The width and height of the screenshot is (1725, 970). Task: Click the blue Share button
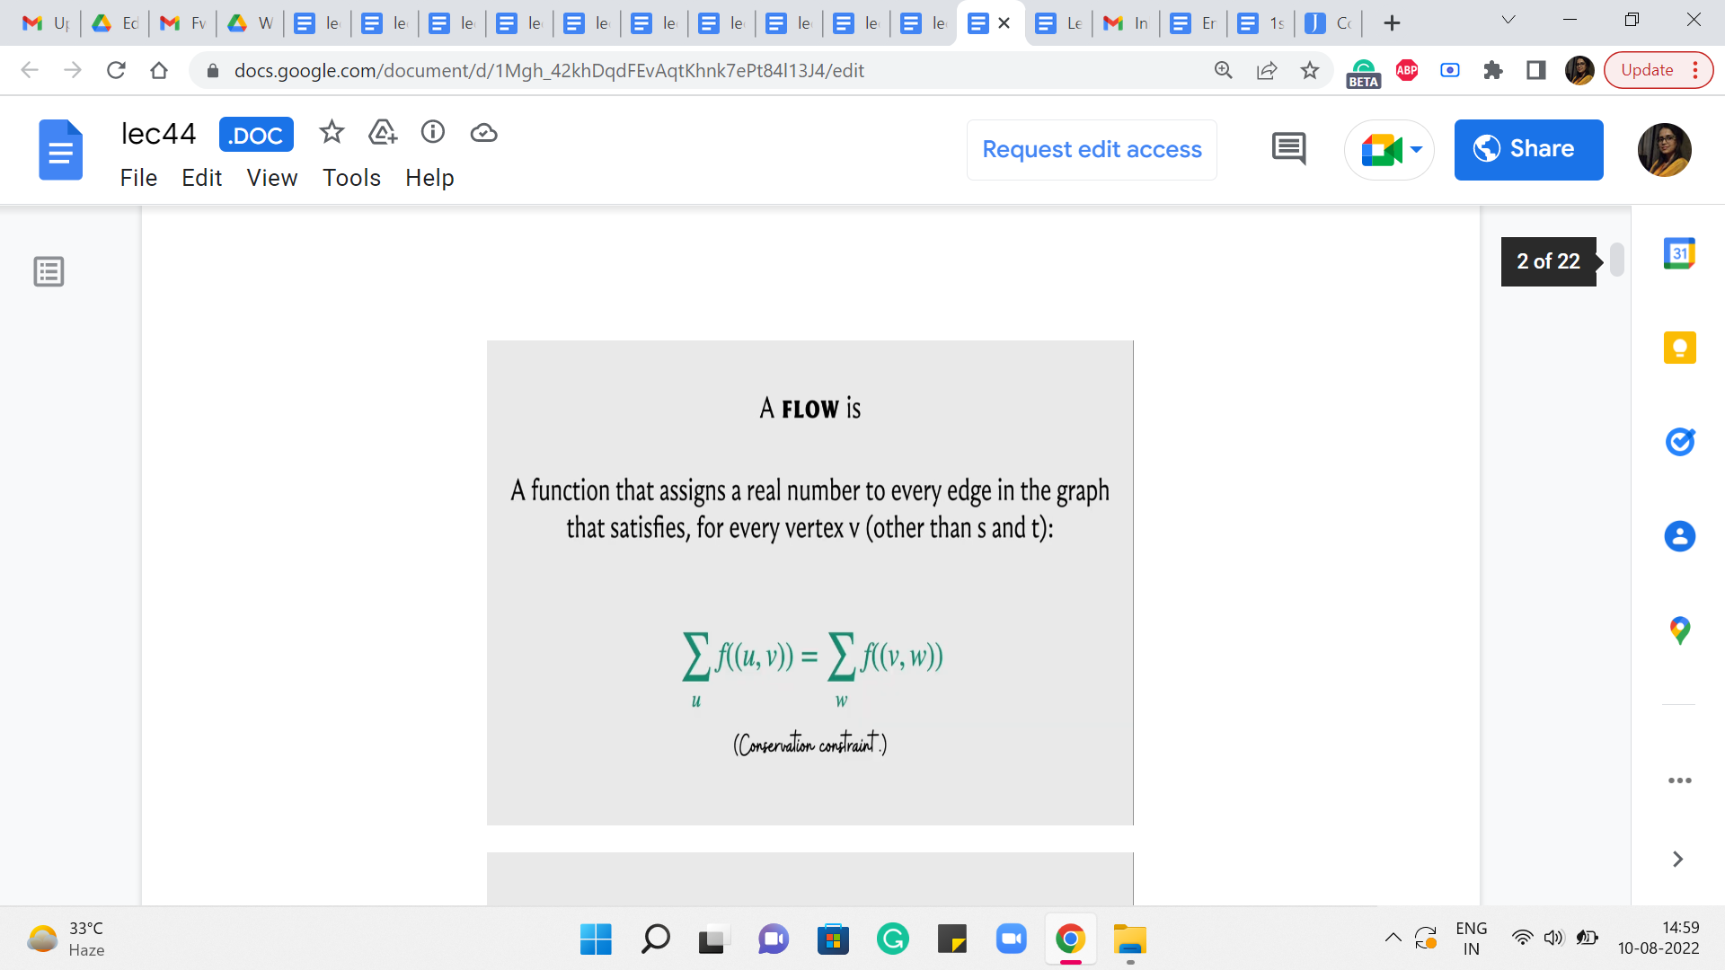[x=1528, y=150]
